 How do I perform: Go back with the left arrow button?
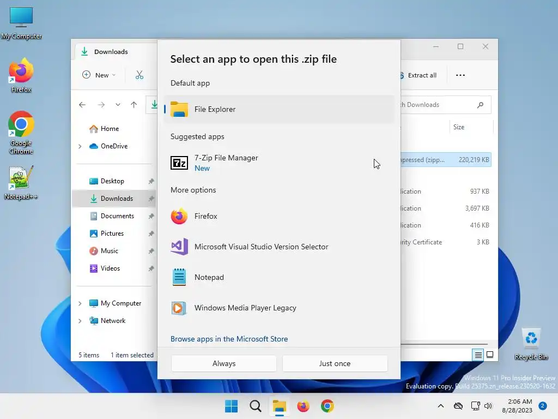tap(82, 105)
